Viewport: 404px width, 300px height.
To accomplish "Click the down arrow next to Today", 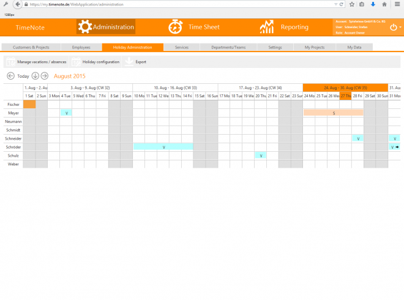I will pos(36,76).
